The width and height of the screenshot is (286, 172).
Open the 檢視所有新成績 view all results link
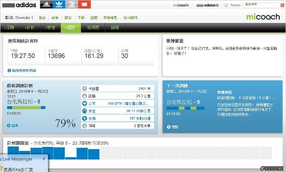[x=24, y=70]
